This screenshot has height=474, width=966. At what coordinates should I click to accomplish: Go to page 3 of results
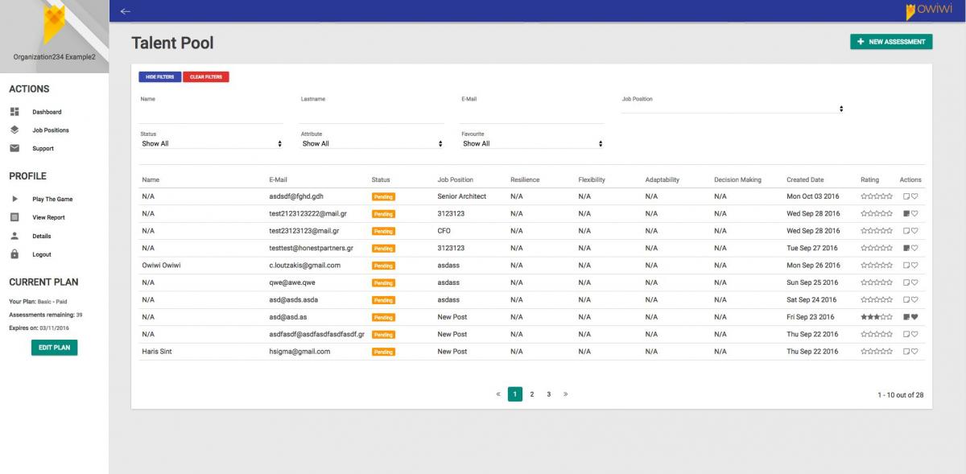coord(549,394)
